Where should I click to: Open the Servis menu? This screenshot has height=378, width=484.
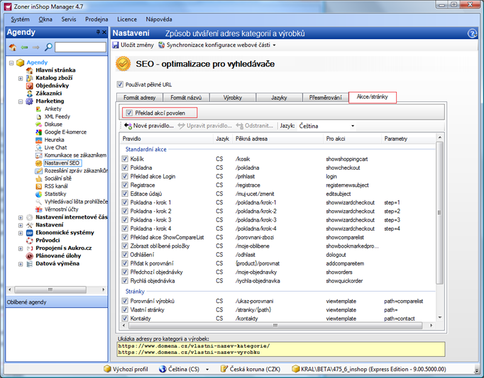pyautogui.click(x=68, y=19)
